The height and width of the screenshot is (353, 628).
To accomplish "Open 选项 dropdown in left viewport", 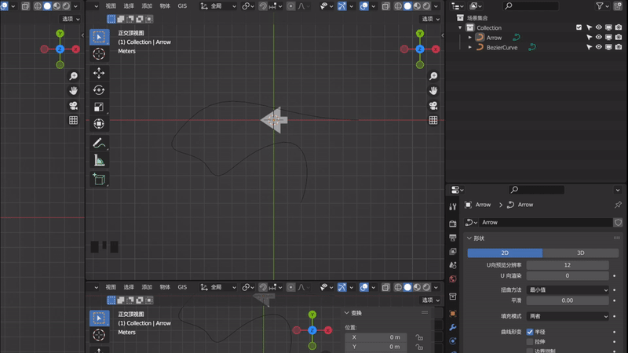I will pyautogui.click(x=71, y=19).
